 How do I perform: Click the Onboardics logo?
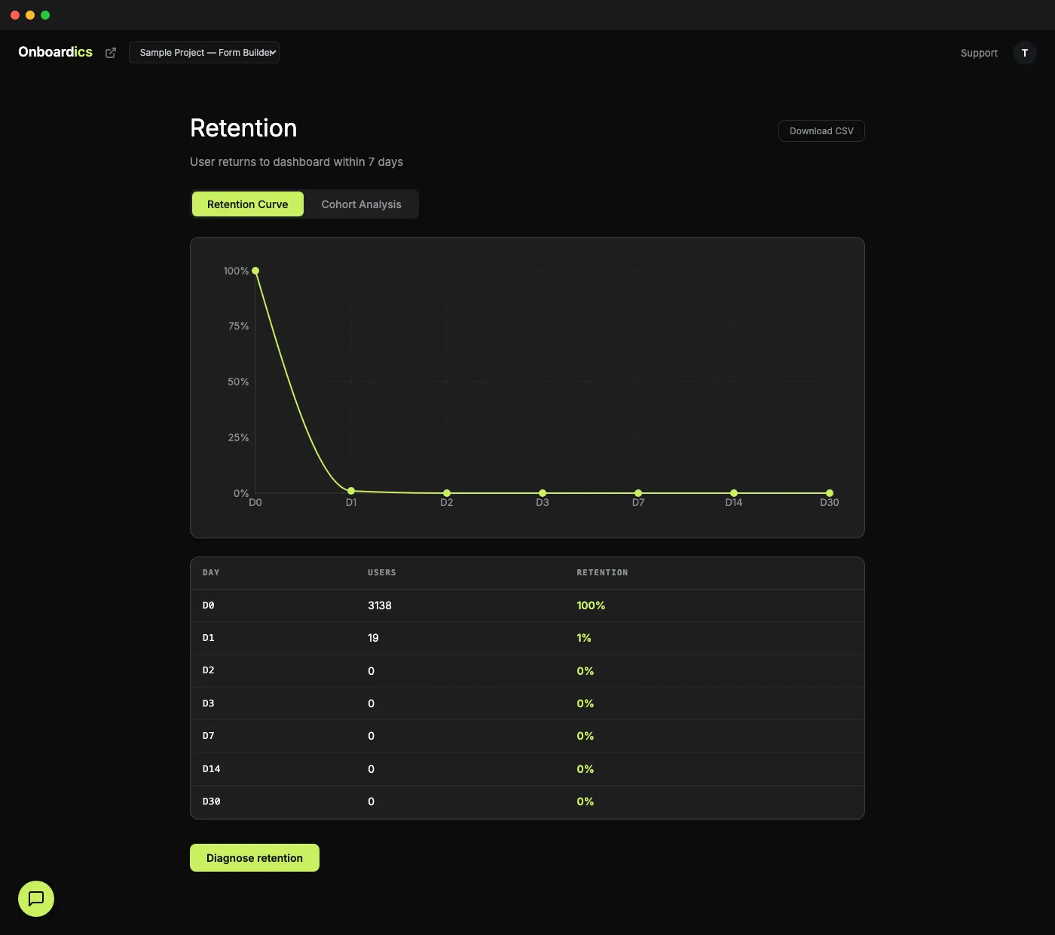(55, 51)
